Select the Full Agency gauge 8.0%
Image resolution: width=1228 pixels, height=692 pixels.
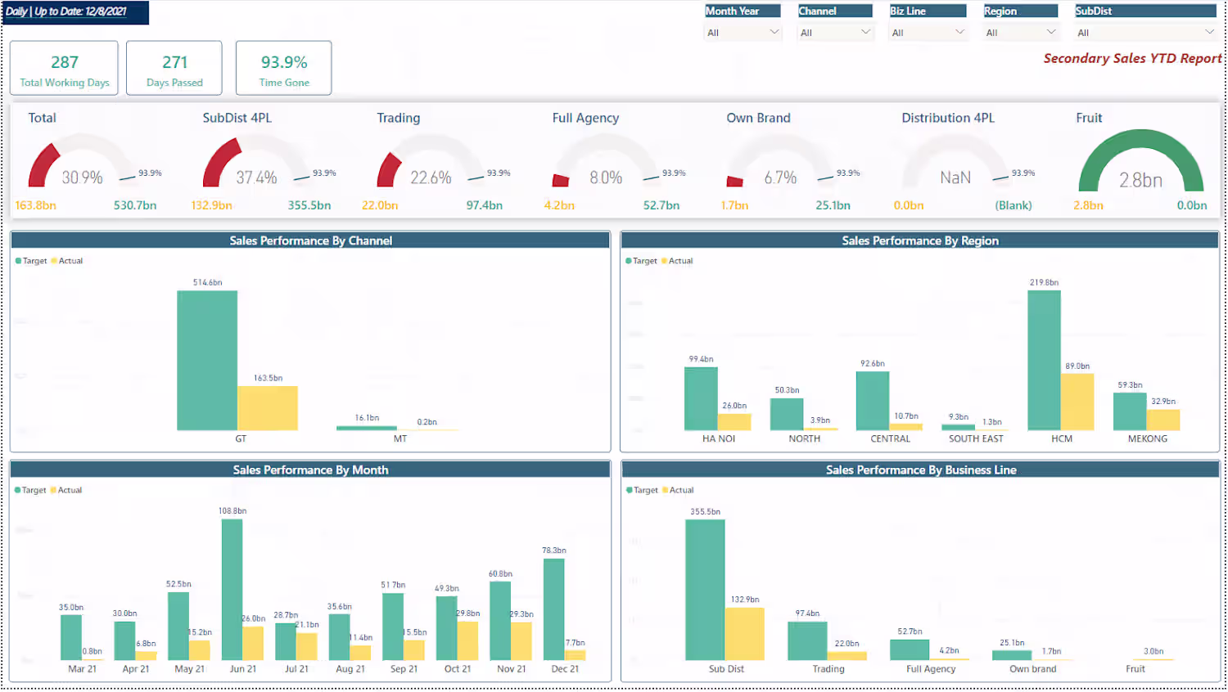click(606, 164)
